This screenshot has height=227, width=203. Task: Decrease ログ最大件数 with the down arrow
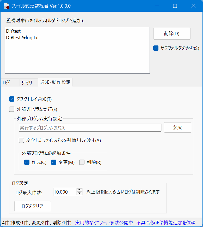[x=79, y=194]
